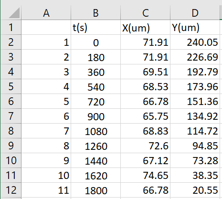The height and width of the screenshot is (199, 222).
Task: Select cell containing 151.36
Action: click(195, 101)
